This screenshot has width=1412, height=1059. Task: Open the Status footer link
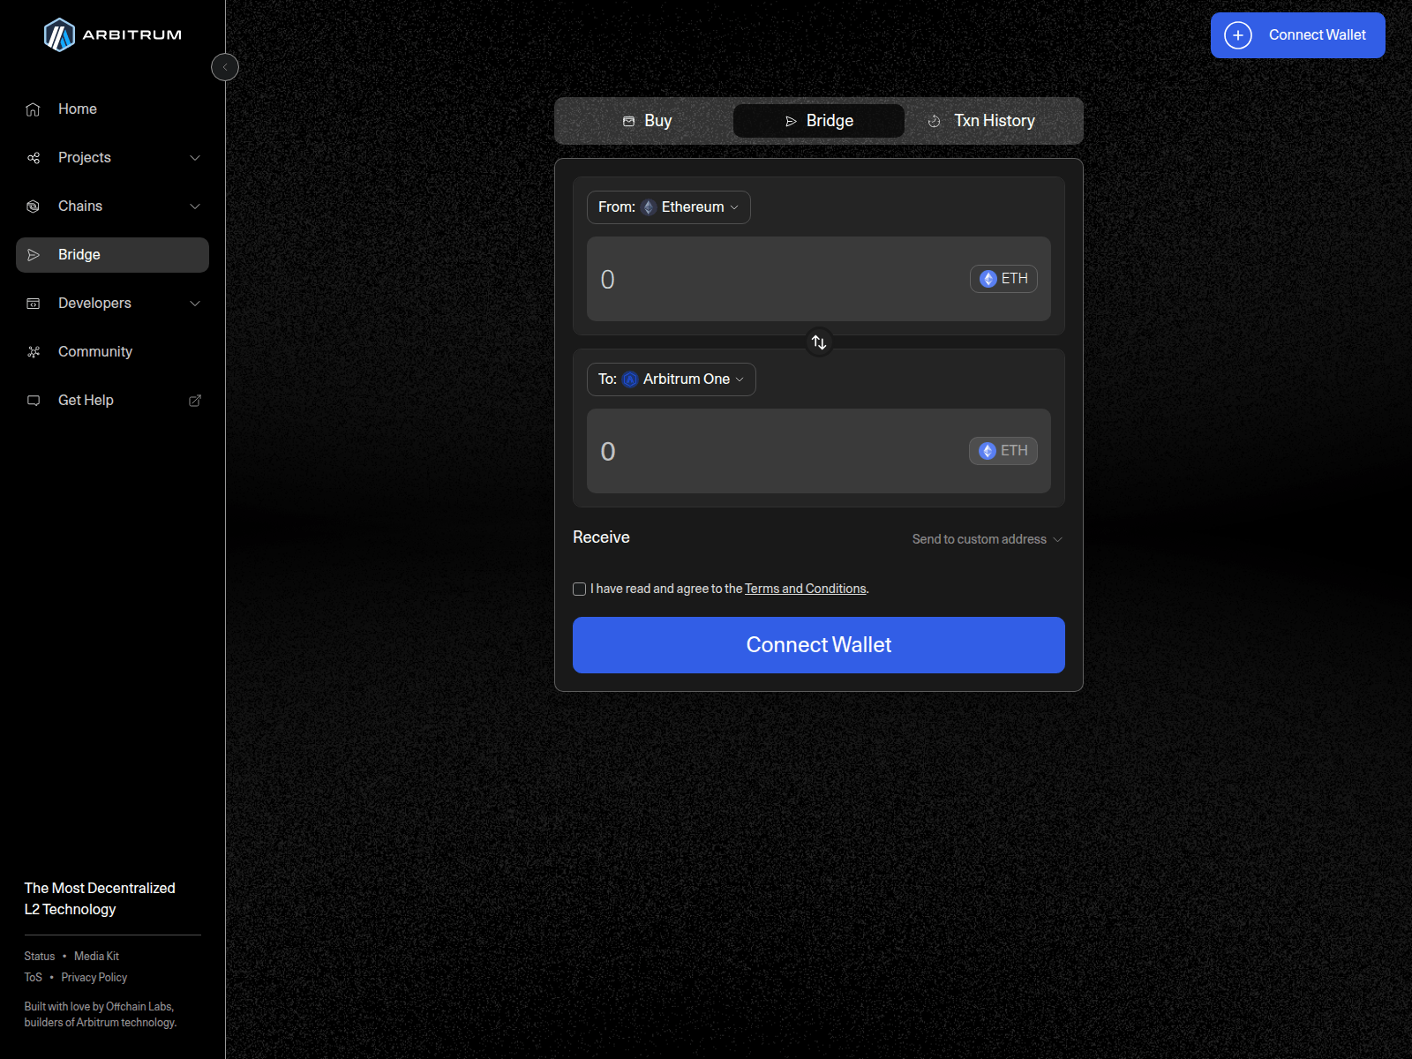[40, 957]
